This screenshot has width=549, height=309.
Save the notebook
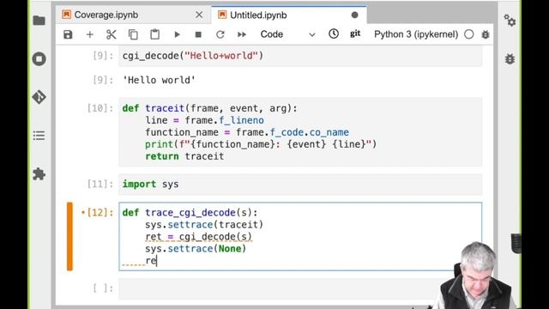[68, 34]
